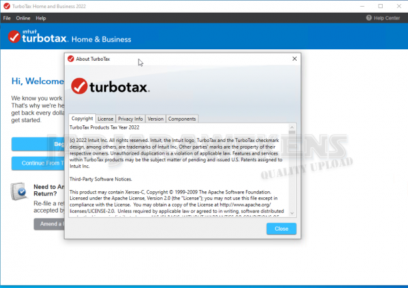The height and width of the screenshot is (288, 408).
Task: Click the copyright text scrollbar down arrow
Action: point(292,213)
